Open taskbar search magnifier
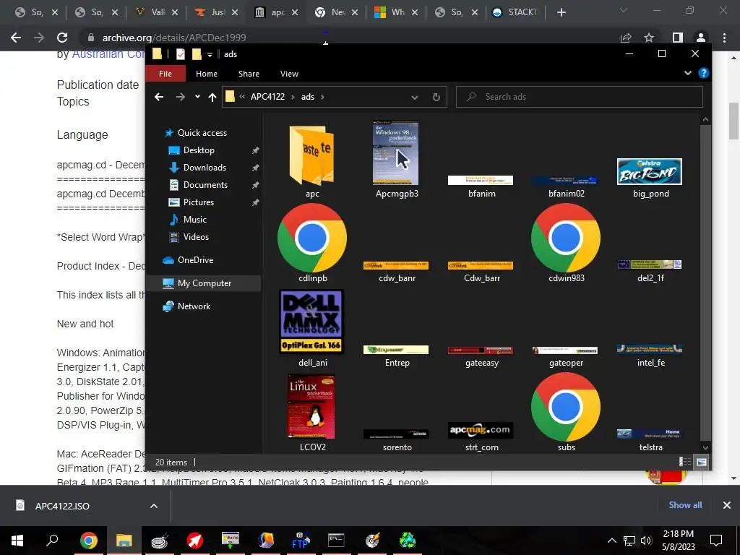This screenshot has height=555, width=740. [52, 541]
